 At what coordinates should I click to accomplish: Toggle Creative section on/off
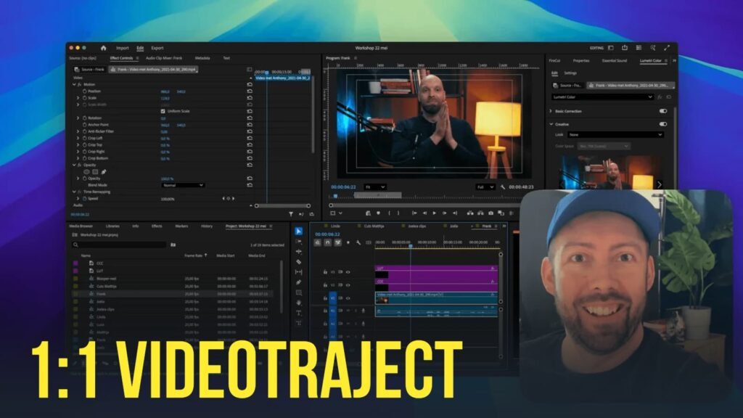pyautogui.click(x=663, y=124)
